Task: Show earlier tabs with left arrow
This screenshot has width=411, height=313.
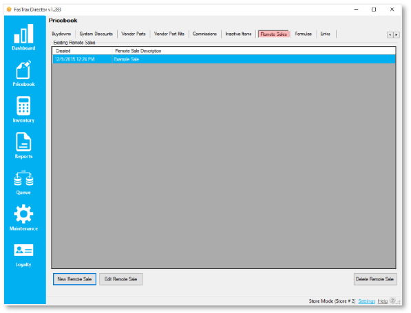Action: tap(390, 34)
